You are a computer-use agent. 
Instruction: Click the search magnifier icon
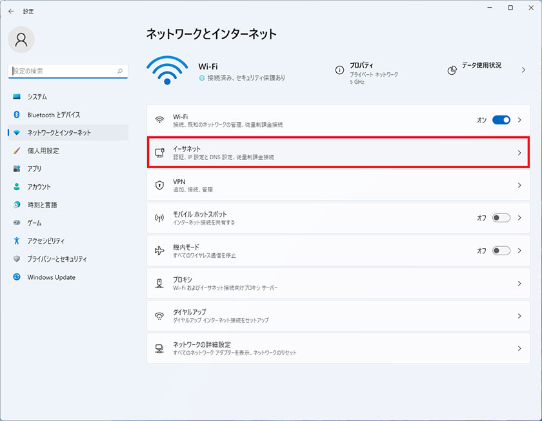120,71
